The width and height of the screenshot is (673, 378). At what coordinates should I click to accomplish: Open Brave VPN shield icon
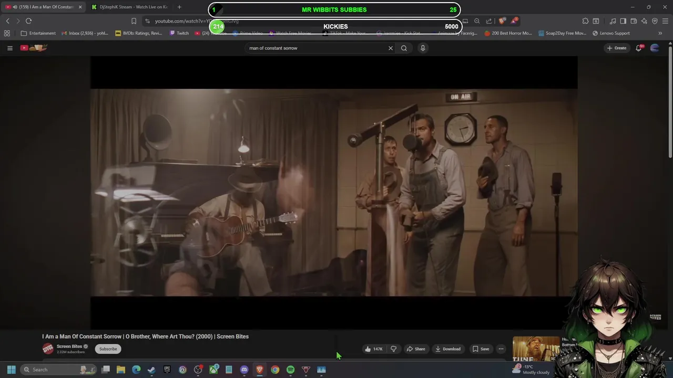coord(655,21)
